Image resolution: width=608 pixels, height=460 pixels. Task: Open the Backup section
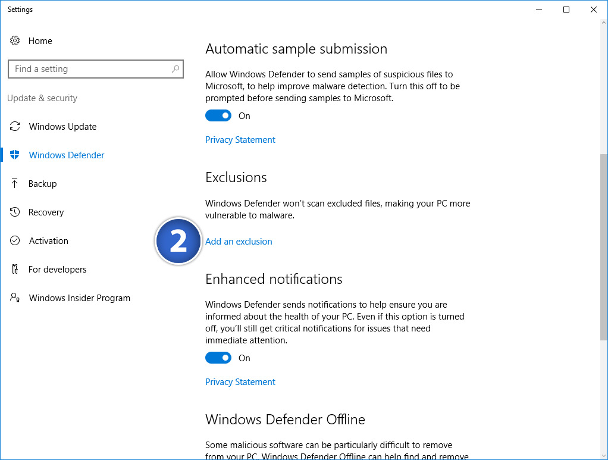click(42, 183)
